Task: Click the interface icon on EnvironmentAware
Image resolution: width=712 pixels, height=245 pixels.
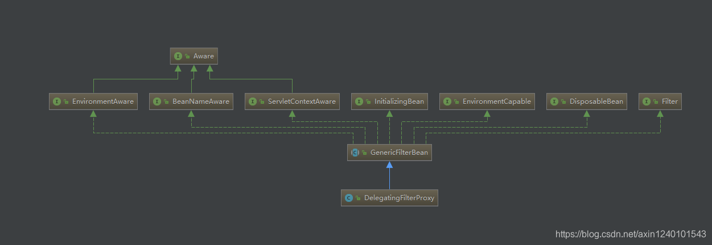Action: [57, 102]
